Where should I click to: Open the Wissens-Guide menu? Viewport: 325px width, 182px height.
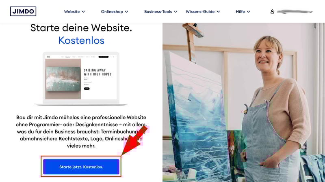(x=203, y=12)
